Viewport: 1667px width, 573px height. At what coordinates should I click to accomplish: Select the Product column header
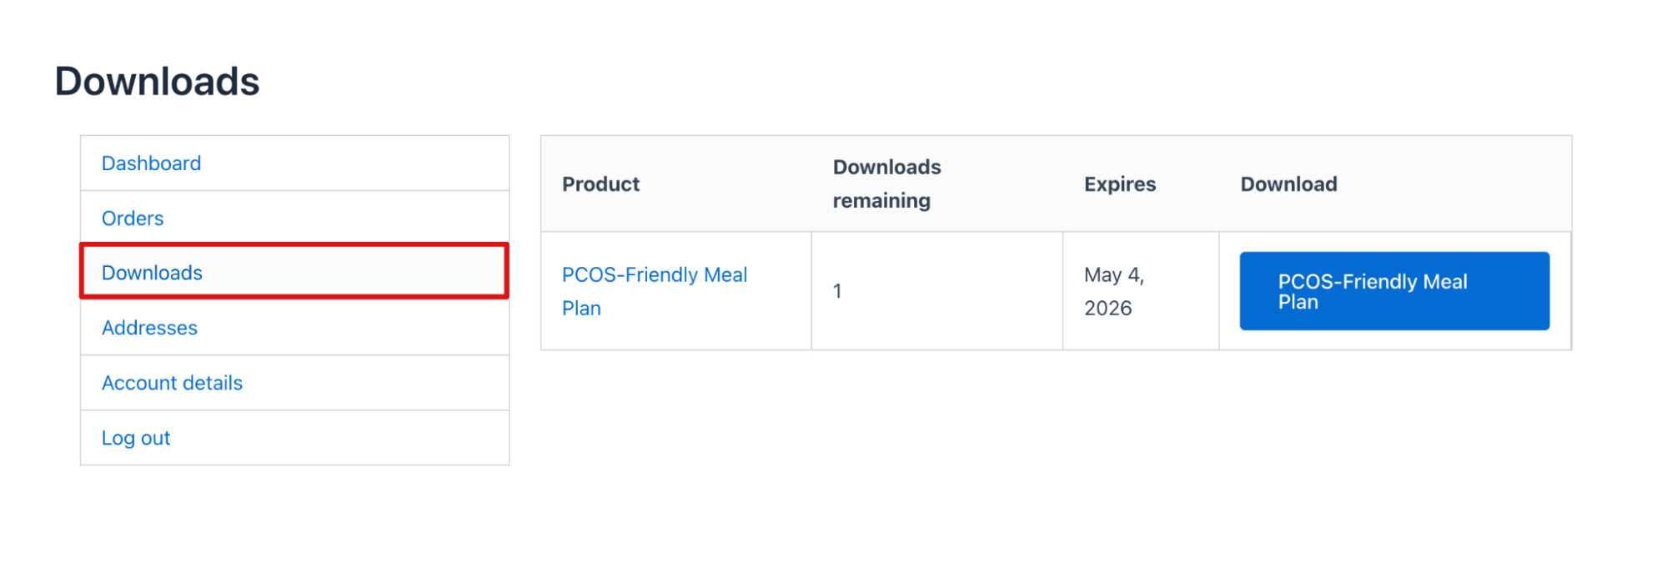pos(600,183)
